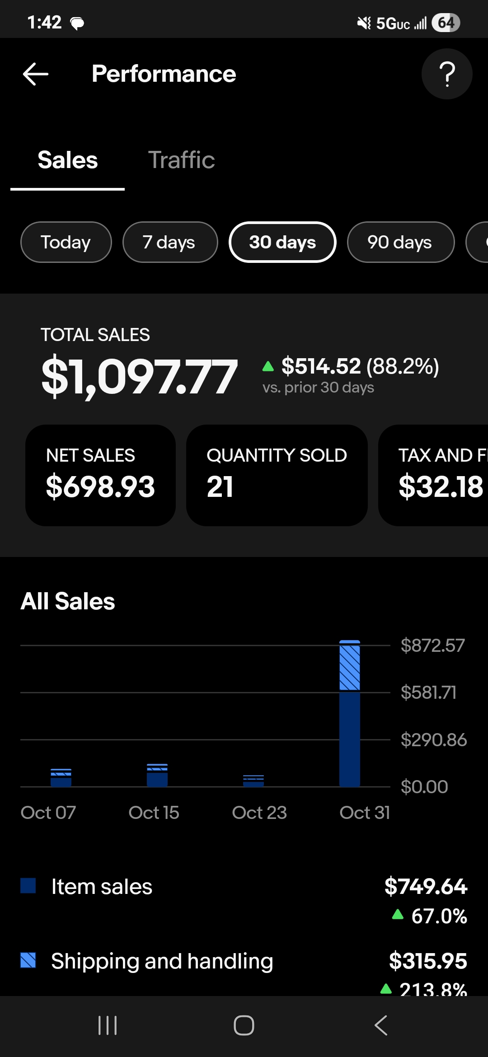488x1057 pixels.
Task: Tap the striped Shipping and handling swatch
Action: point(28,960)
